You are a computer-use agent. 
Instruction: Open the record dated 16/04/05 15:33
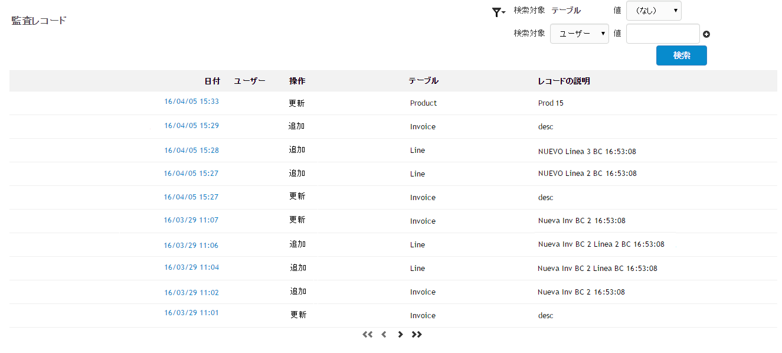tap(191, 102)
